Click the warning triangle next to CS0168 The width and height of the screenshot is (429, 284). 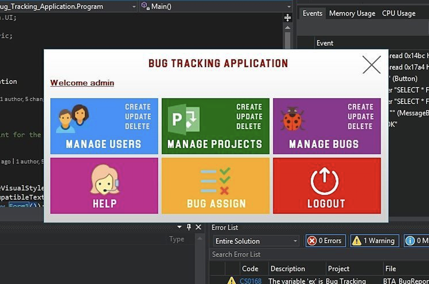[231, 281]
